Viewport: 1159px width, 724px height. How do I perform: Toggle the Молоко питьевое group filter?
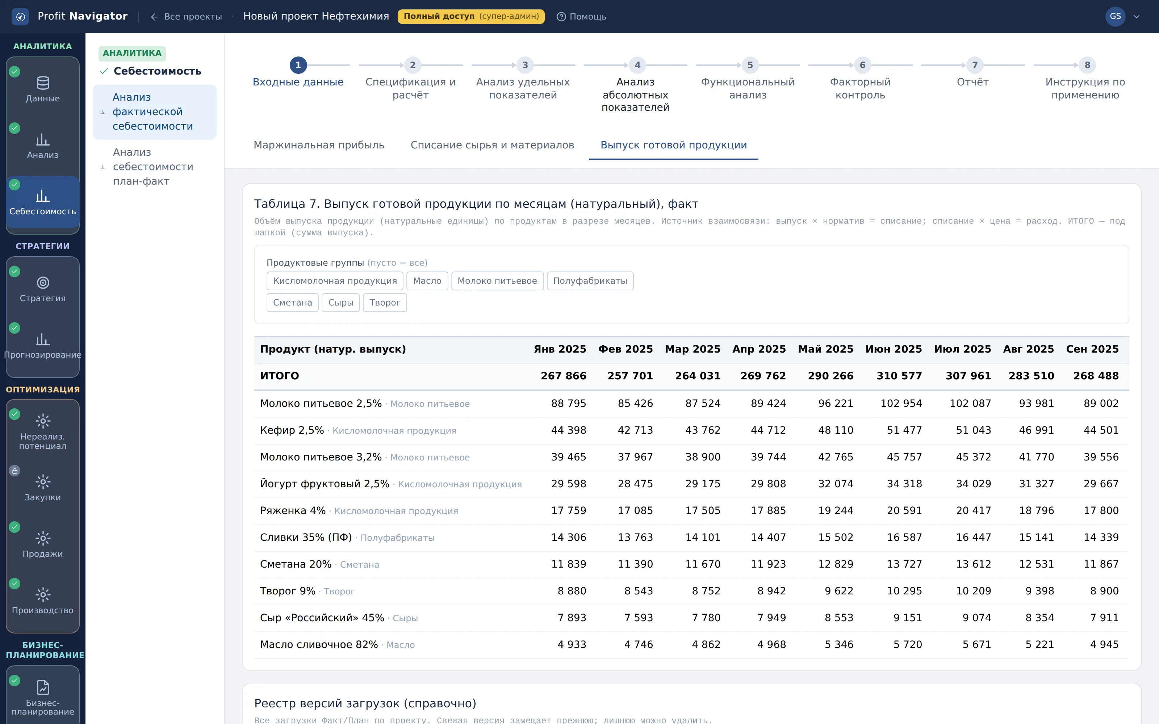pyautogui.click(x=497, y=281)
